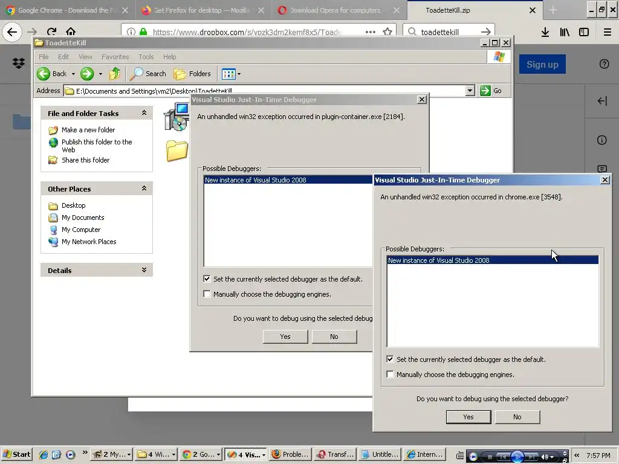Select the yellow folder in ToadetteKill window
The image size is (619, 464).
coord(177,150)
